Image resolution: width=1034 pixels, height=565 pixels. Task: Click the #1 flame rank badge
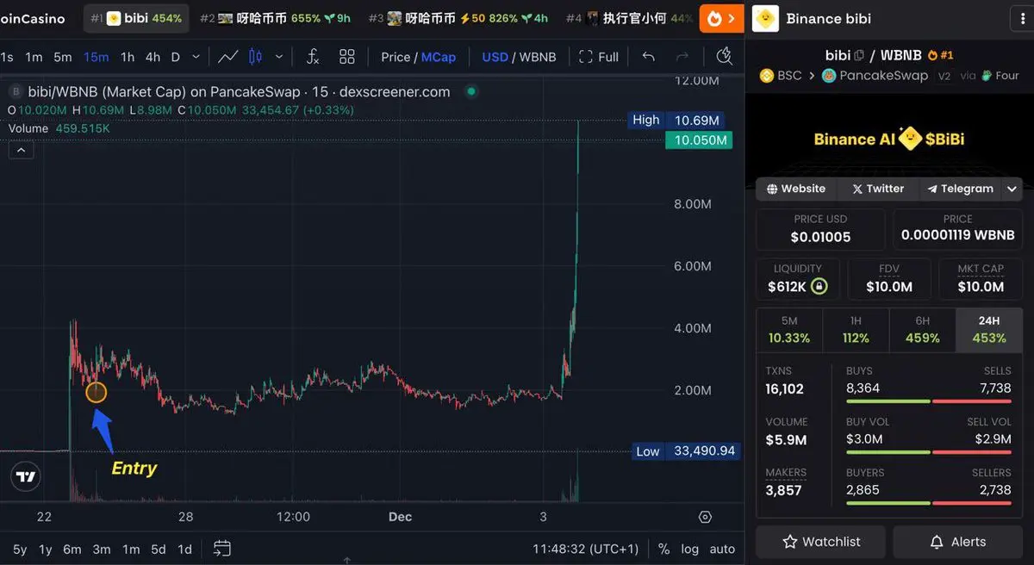[940, 55]
